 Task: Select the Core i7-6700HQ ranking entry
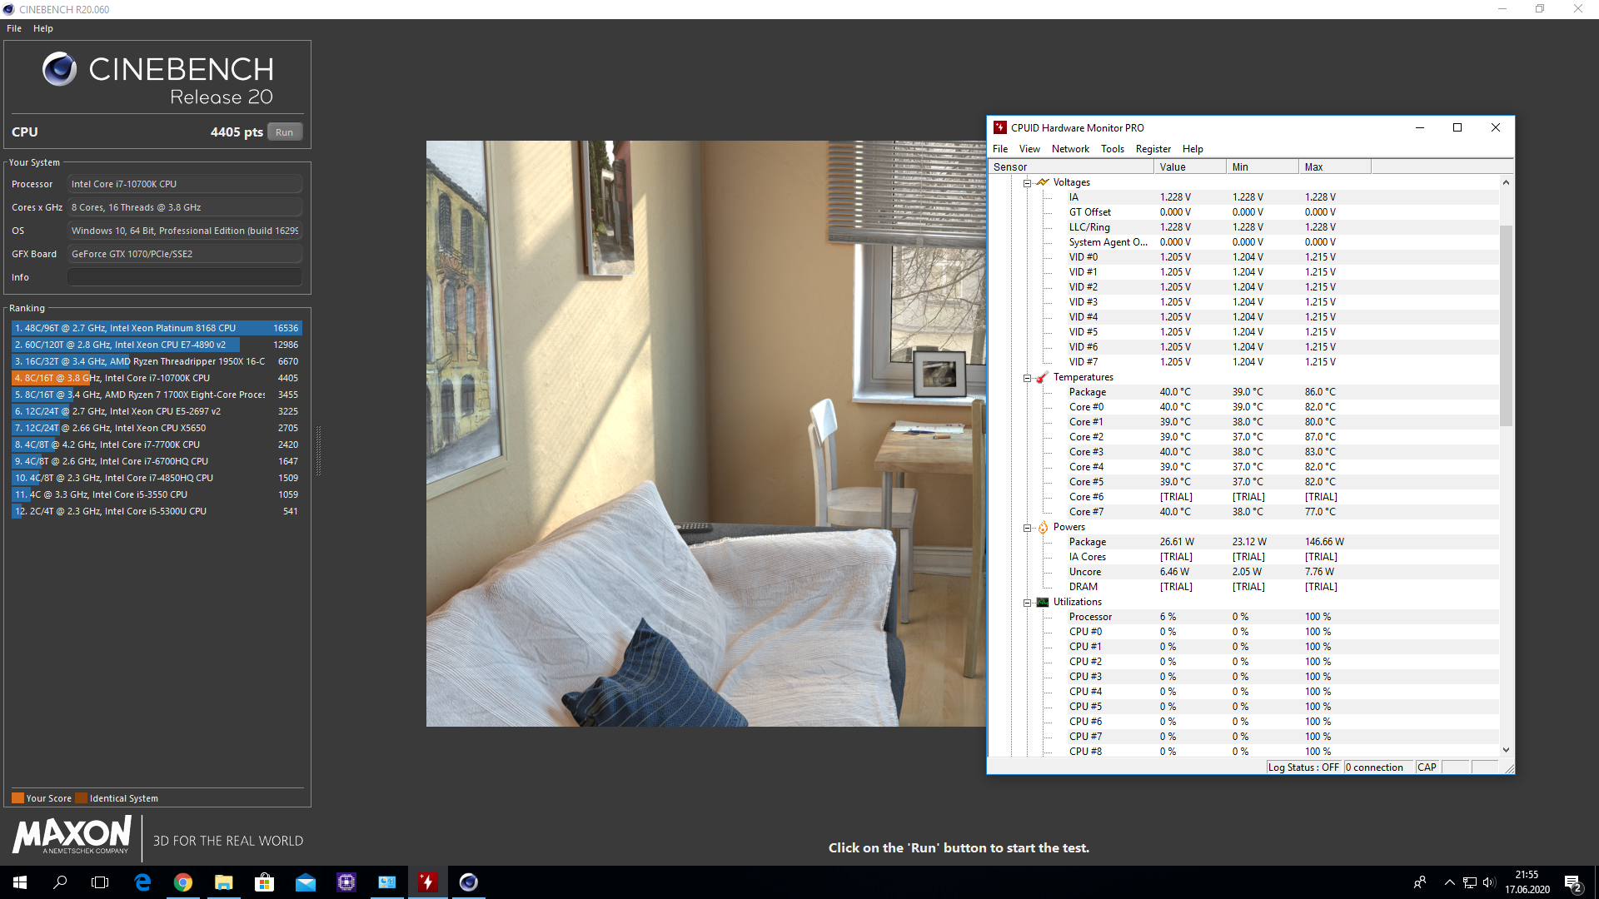pyautogui.click(x=157, y=461)
